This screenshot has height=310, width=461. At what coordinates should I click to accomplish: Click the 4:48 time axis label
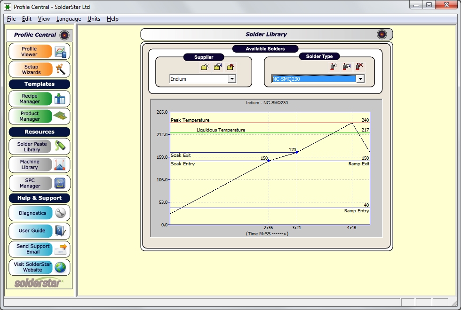click(x=352, y=227)
